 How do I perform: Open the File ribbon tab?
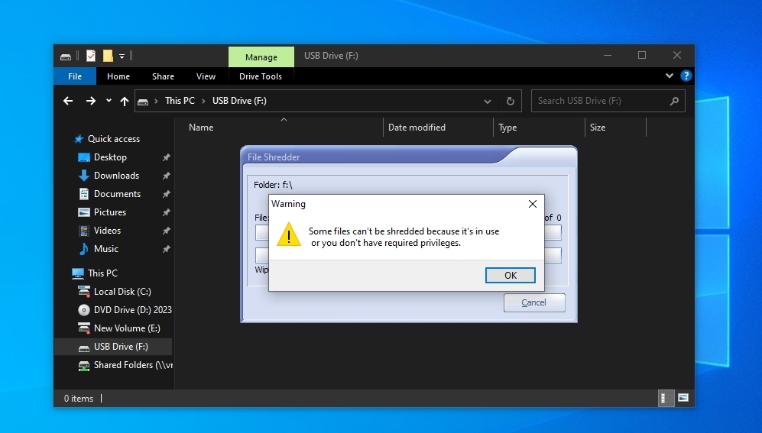pyautogui.click(x=75, y=76)
